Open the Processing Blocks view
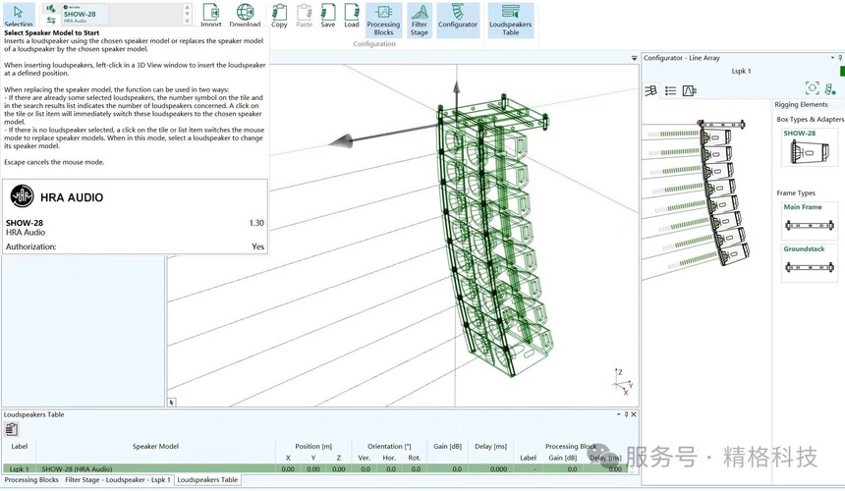The height and width of the screenshot is (491, 845). coord(383,20)
